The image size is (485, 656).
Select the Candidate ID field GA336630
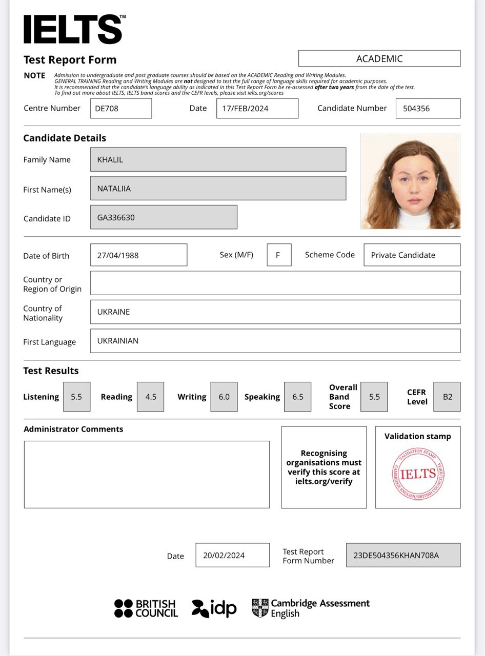tap(164, 217)
